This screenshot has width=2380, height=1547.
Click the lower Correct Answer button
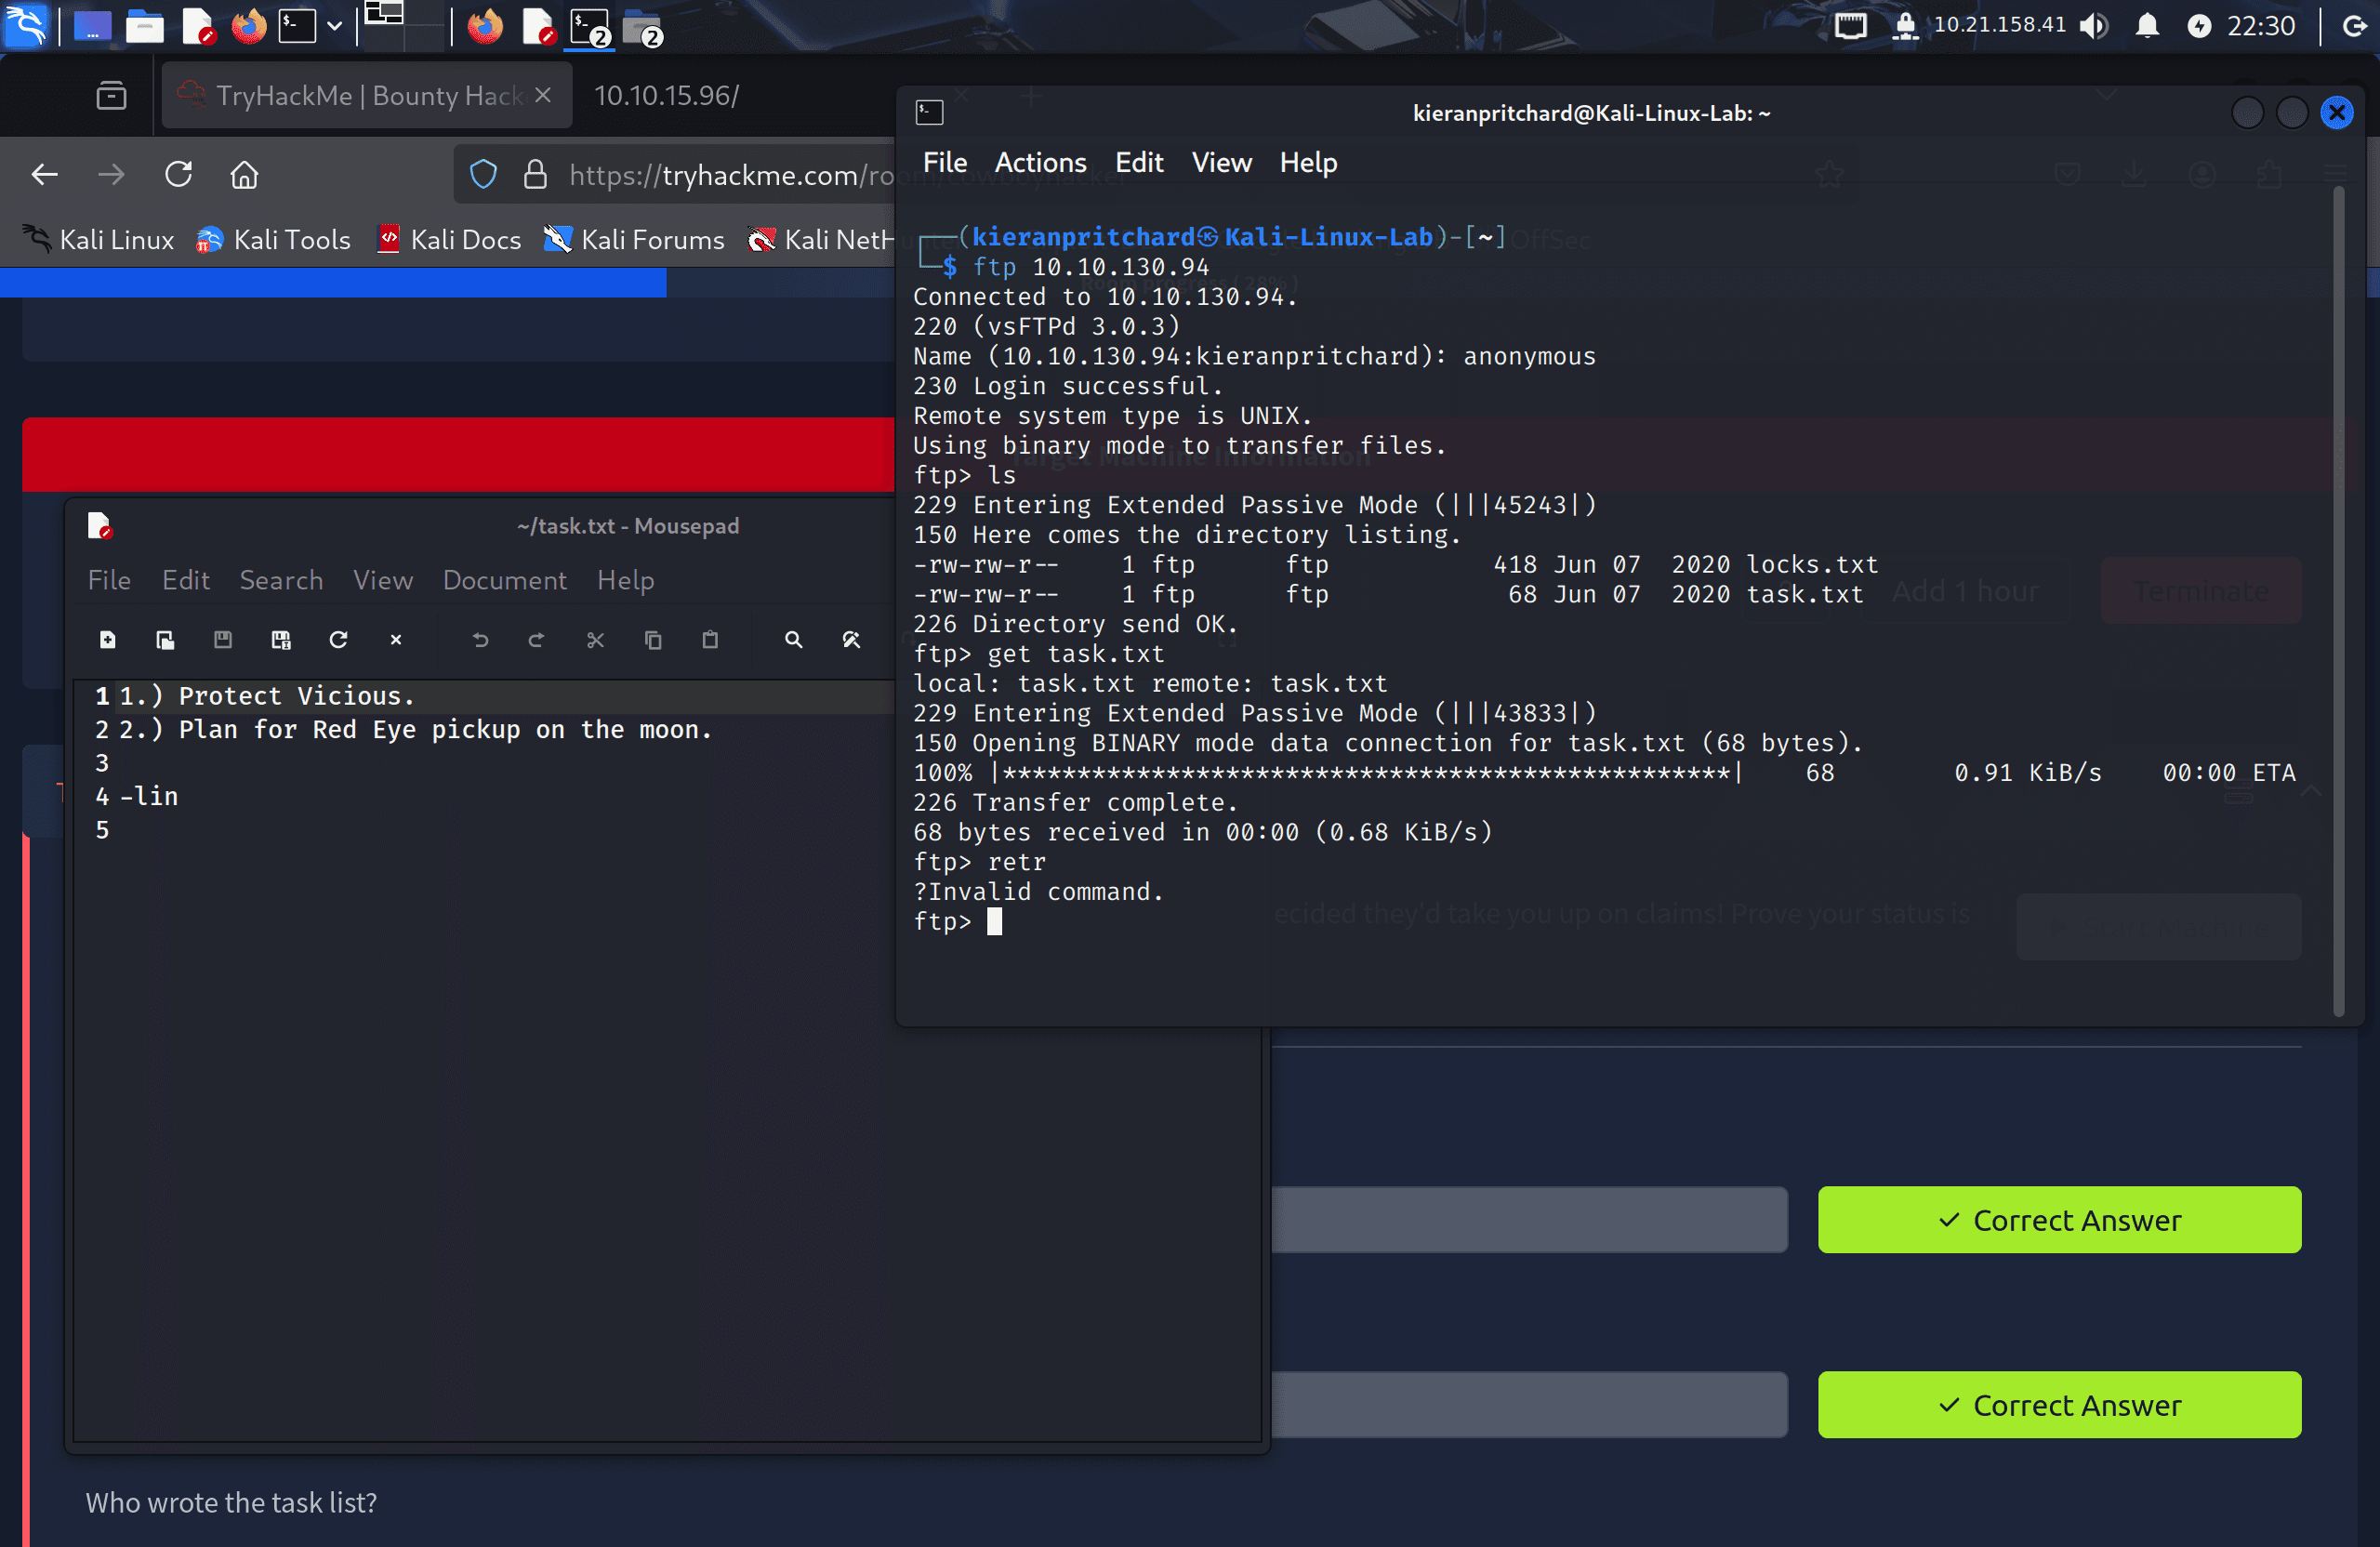pos(2059,1405)
